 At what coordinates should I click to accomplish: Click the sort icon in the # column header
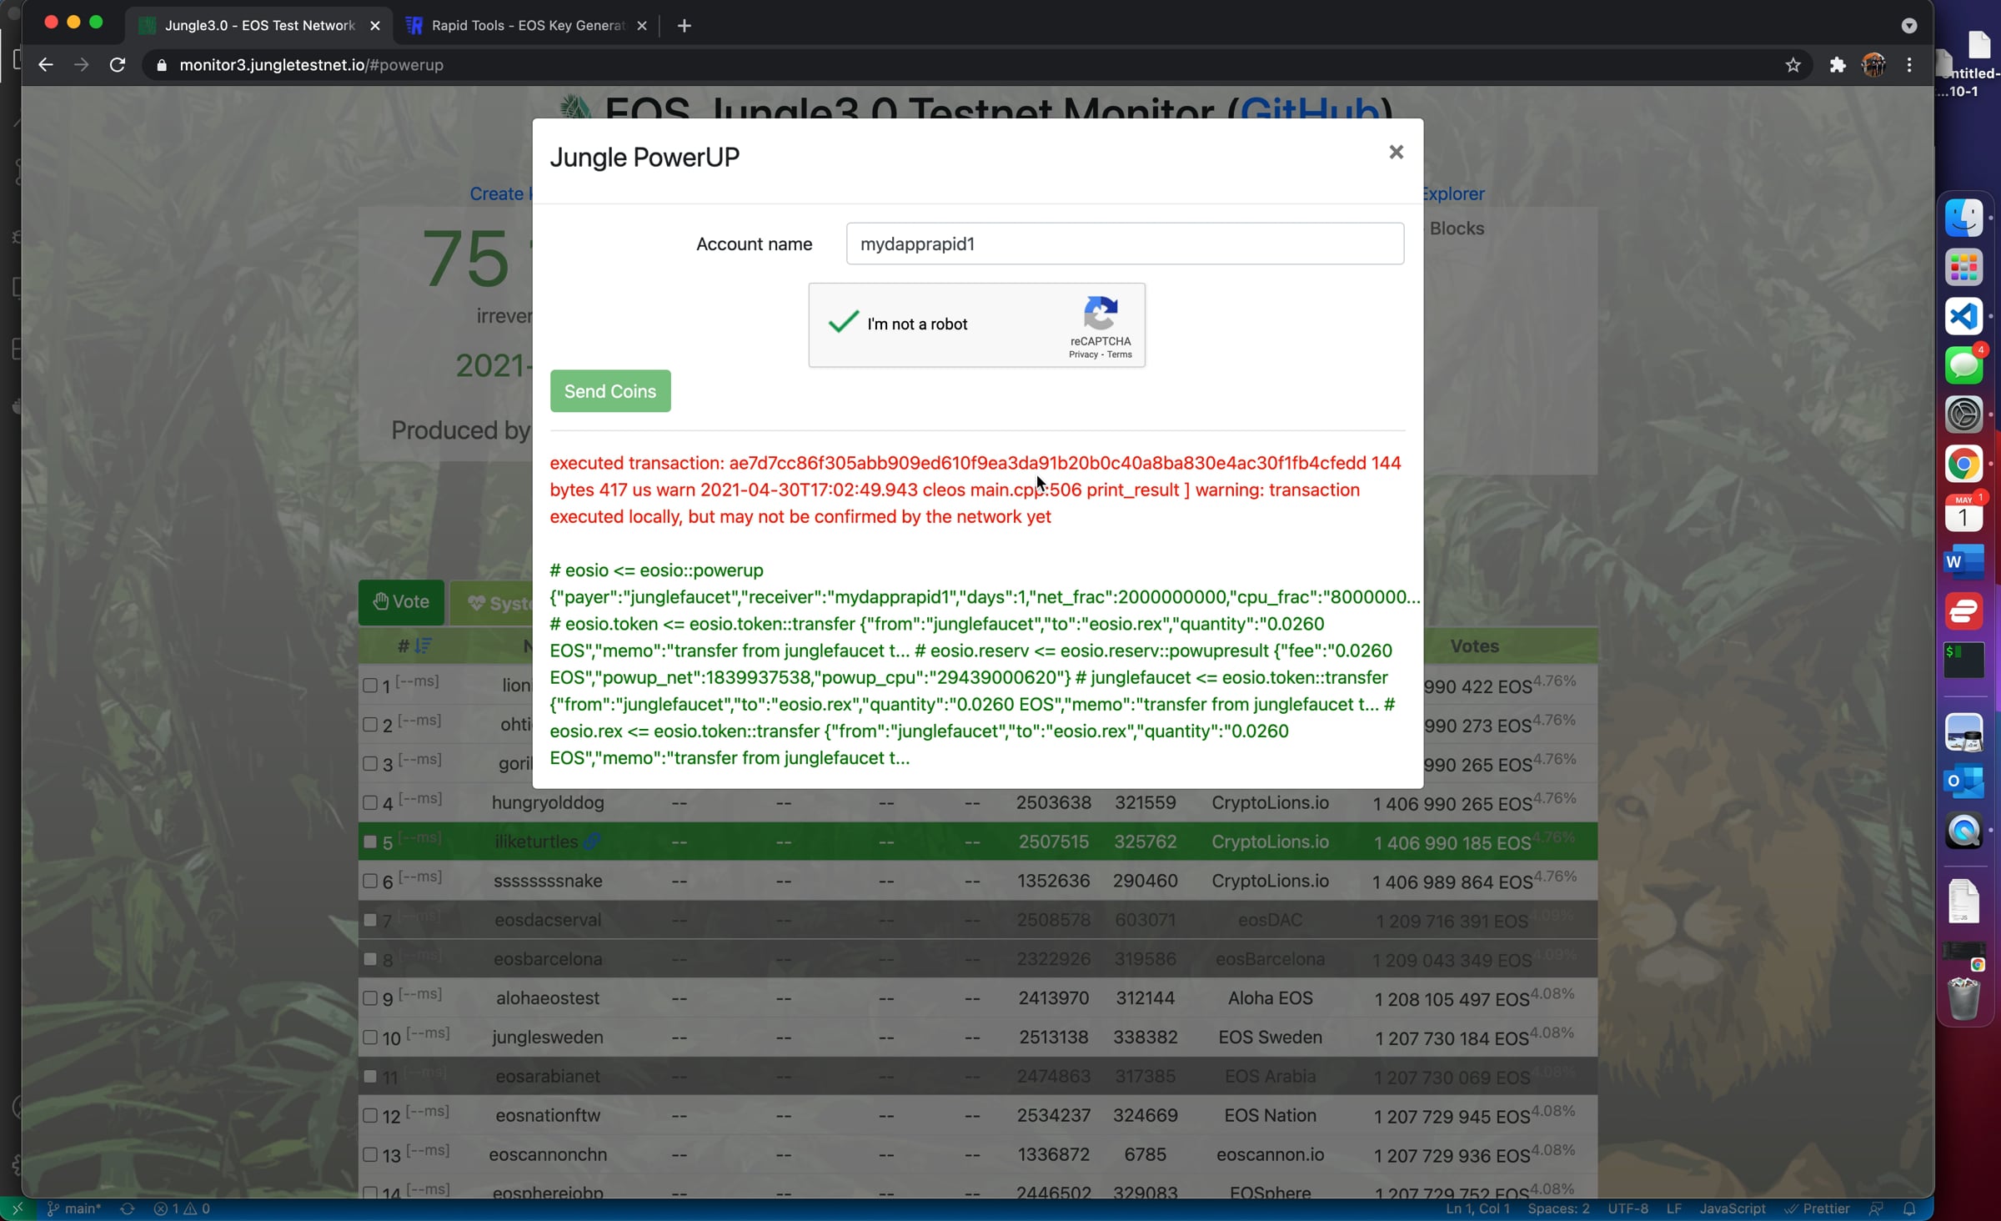424,646
